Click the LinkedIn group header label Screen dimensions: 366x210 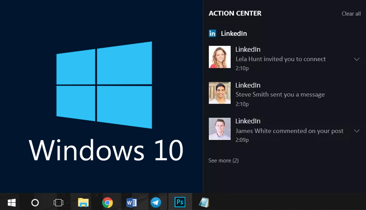point(234,33)
